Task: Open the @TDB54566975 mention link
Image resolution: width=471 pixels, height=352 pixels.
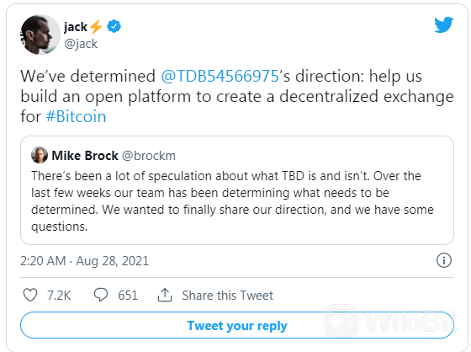Action: pyautogui.click(x=220, y=76)
